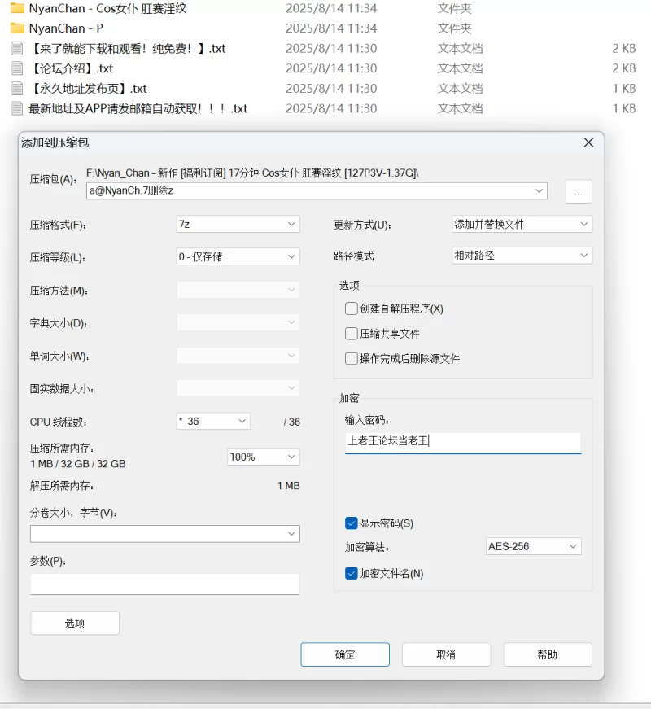Screen dimensions: 651x709
Task: Click the 帮助 button
Action: [x=548, y=654]
